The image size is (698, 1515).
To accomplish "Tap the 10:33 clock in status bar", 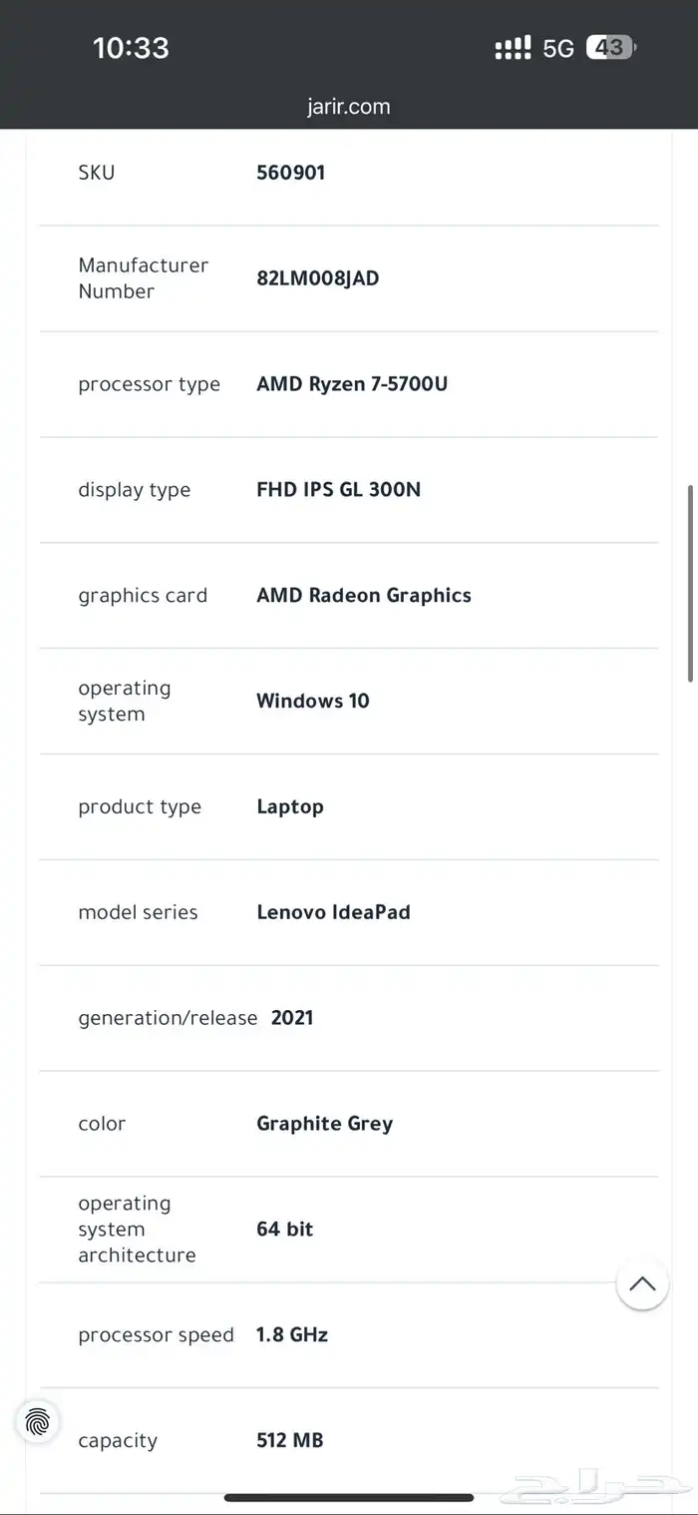I will [131, 48].
